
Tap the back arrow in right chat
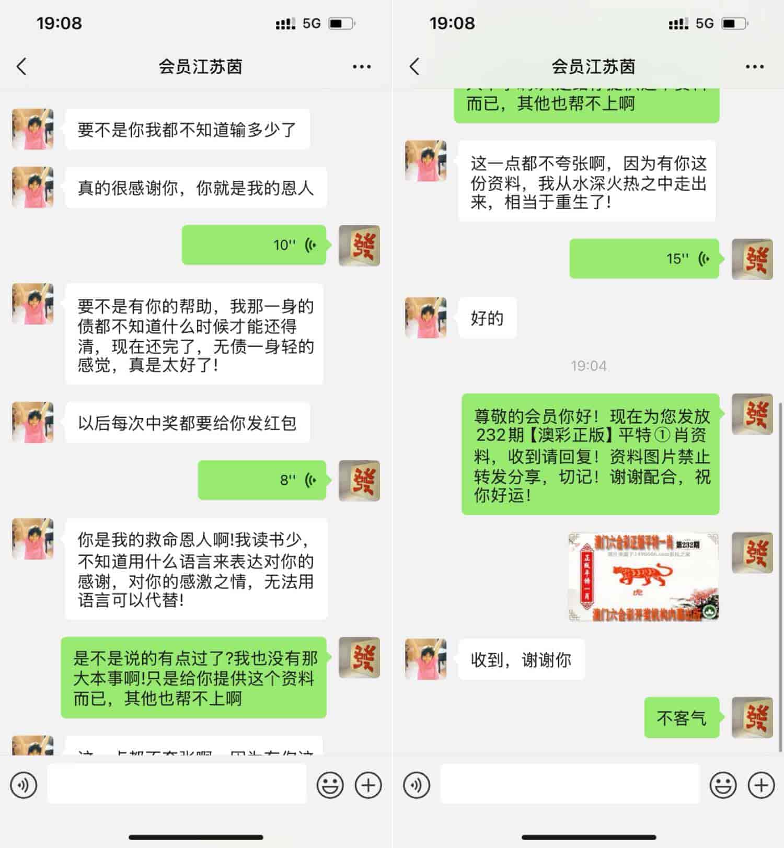coord(414,67)
